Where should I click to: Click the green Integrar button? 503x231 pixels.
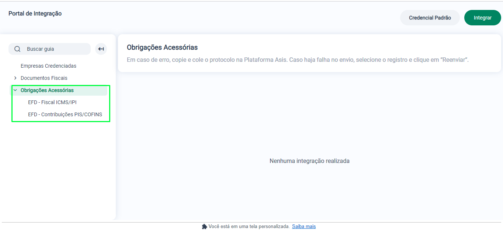(x=483, y=18)
